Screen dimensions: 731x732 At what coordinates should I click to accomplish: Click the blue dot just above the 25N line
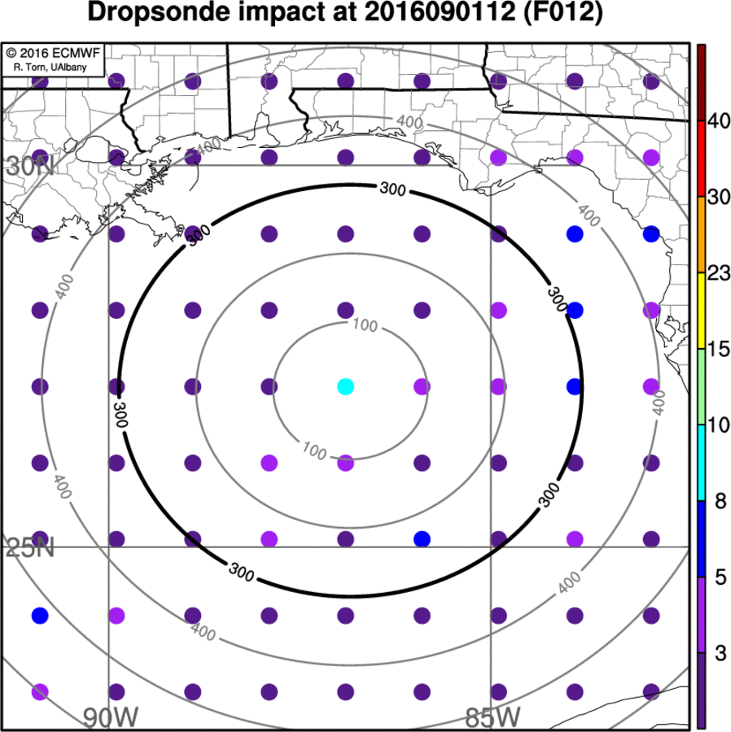[422, 539]
